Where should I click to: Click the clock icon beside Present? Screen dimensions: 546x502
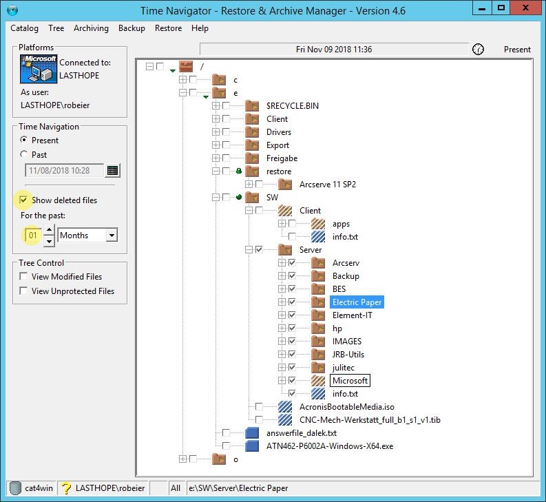pos(478,50)
